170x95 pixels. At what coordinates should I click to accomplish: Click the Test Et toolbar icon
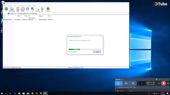coord(18,9)
